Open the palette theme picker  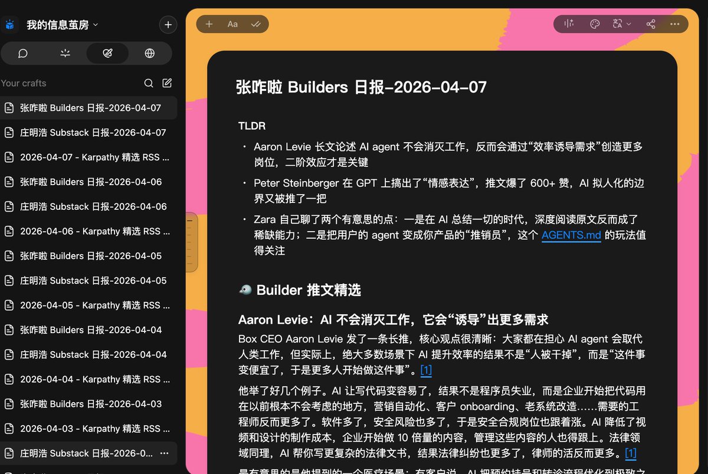click(x=595, y=24)
